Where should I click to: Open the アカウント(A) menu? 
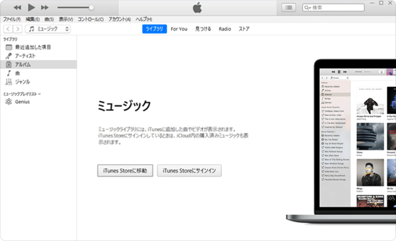(119, 19)
